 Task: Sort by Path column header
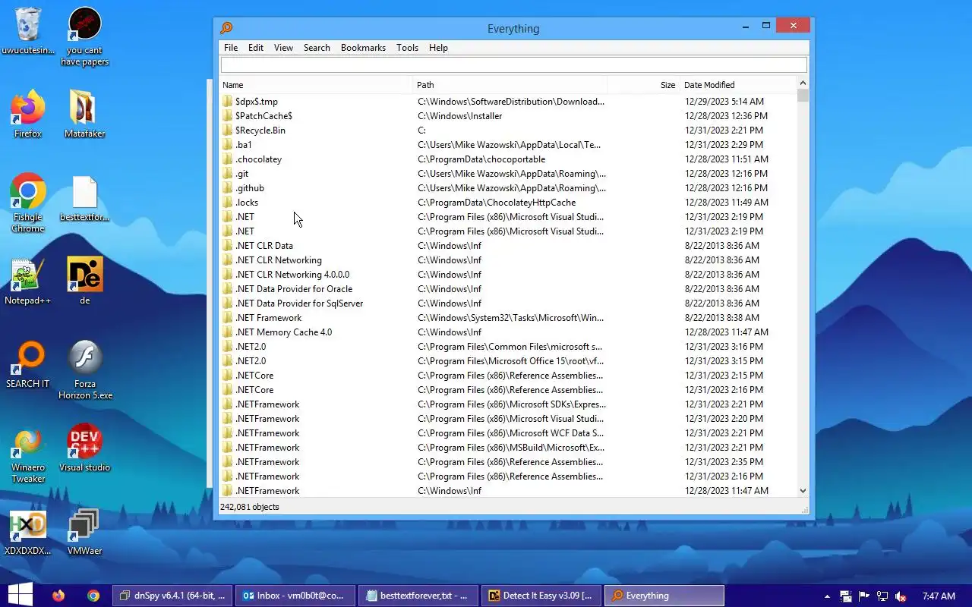pyautogui.click(x=510, y=85)
